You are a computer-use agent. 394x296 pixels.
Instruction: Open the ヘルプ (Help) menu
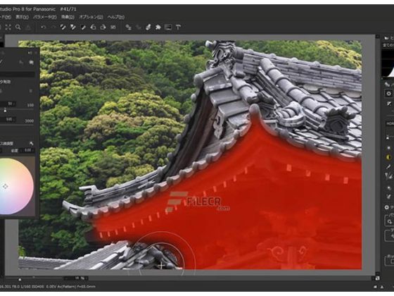coord(116,17)
